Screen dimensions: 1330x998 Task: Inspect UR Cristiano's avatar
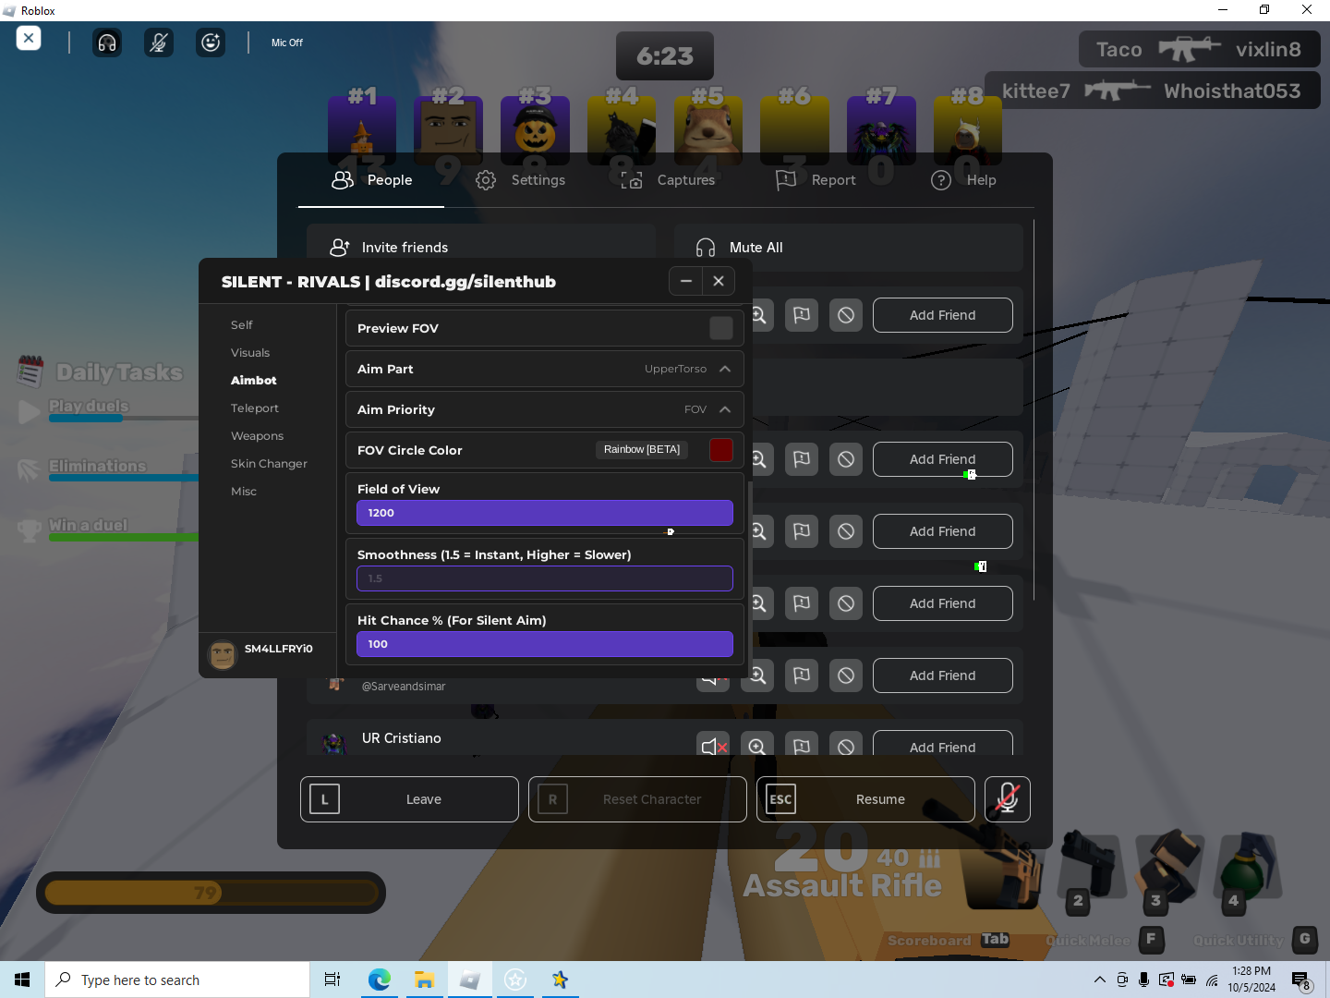(757, 744)
